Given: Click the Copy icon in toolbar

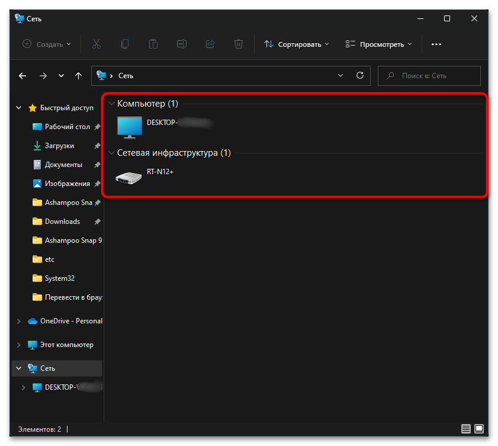Looking at the screenshot, I should pos(125,44).
